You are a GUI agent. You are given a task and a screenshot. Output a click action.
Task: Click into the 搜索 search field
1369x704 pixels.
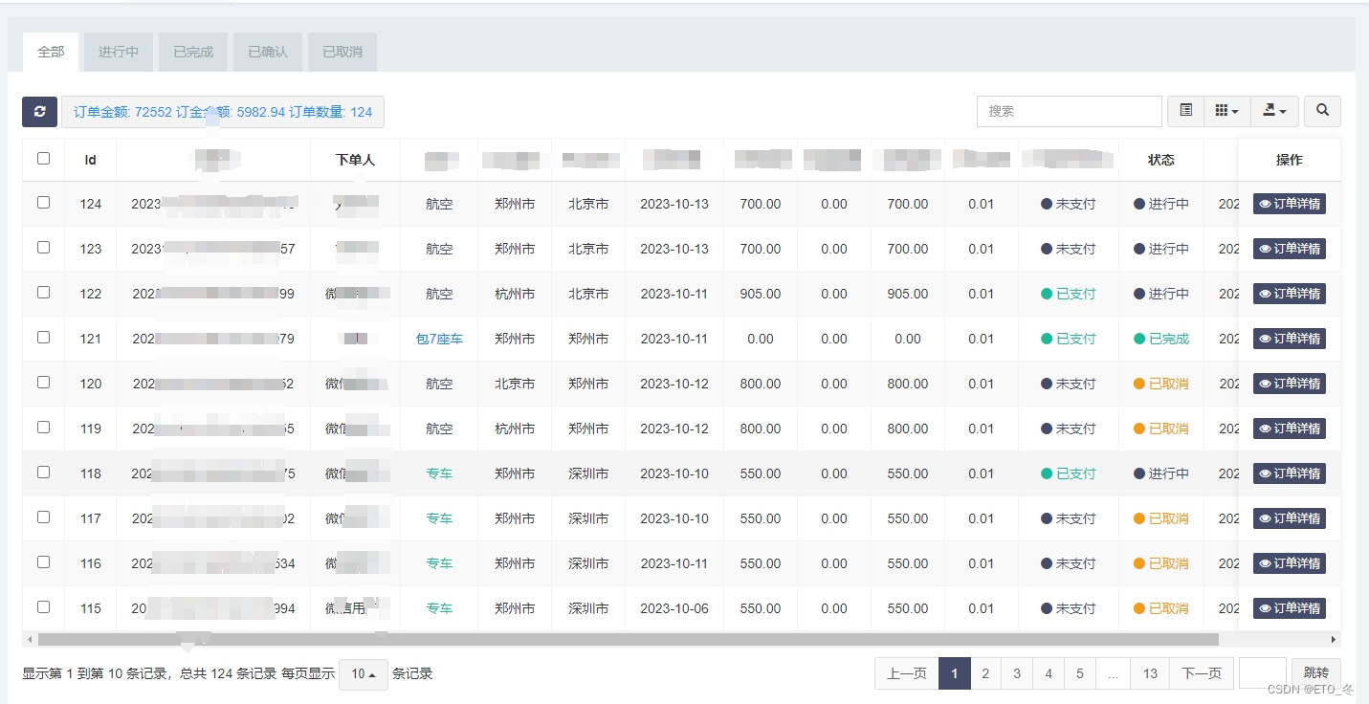coord(1069,111)
